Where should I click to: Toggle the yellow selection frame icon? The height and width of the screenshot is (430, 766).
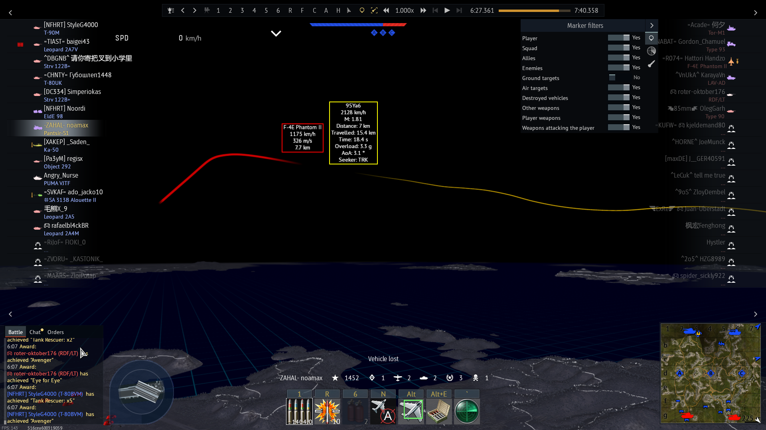pyautogui.click(x=374, y=10)
